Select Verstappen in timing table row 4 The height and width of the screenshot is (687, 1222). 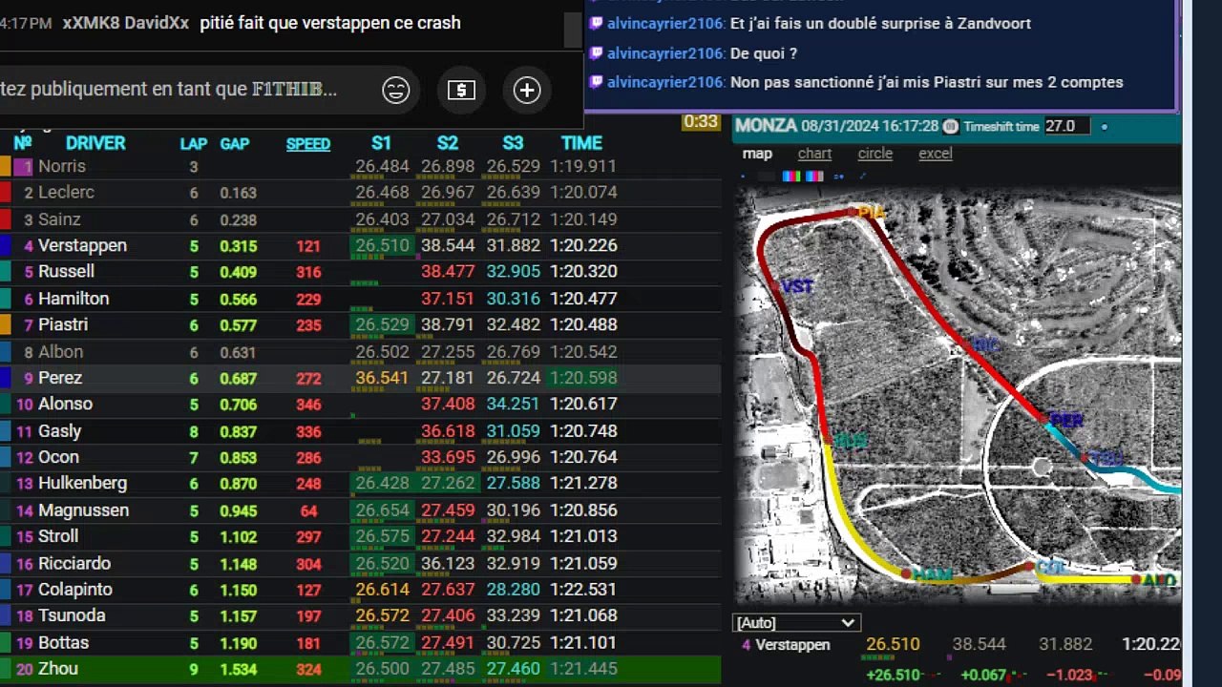(82, 245)
